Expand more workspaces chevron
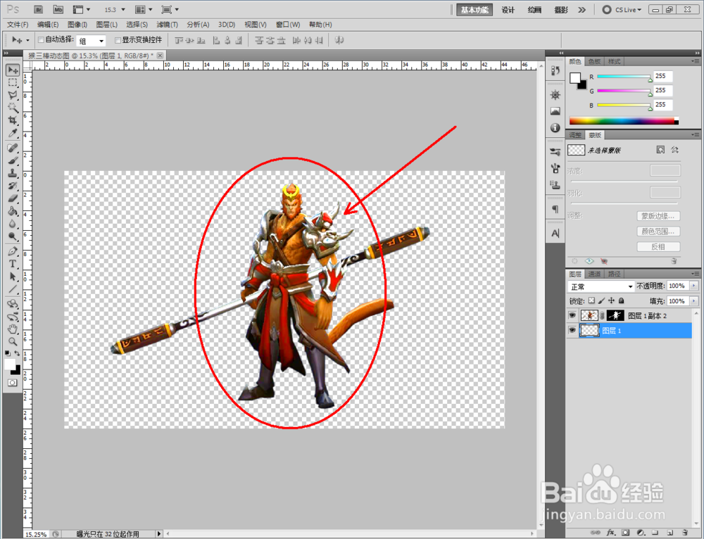 coord(582,9)
